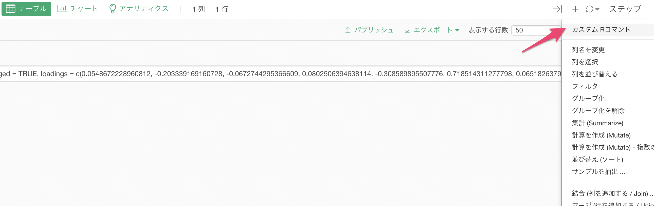Choose 列名を変更 from the menu
This screenshot has width=654, height=206.
(x=588, y=50)
